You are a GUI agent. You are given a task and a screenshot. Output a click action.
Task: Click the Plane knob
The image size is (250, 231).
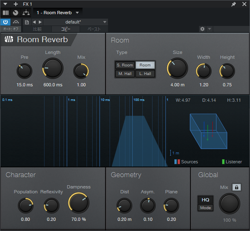click(172, 205)
